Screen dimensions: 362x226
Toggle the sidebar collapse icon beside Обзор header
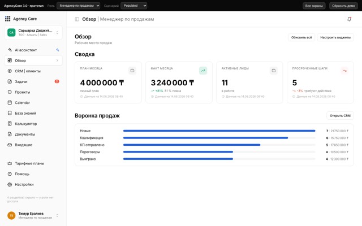tap(77, 19)
